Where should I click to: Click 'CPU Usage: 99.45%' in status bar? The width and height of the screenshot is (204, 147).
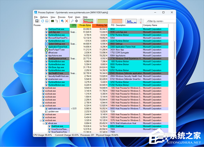[x=43, y=135]
